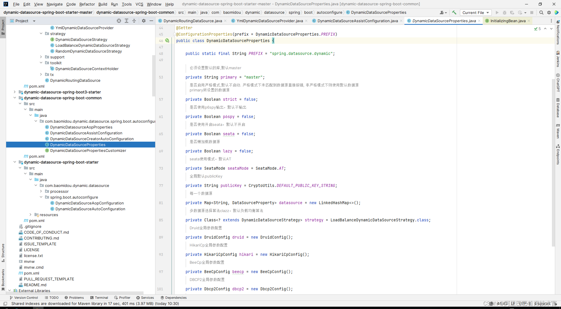Open the Notifications side panel
The image size is (561, 309).
pyautogui.click(x=558, y=32)
